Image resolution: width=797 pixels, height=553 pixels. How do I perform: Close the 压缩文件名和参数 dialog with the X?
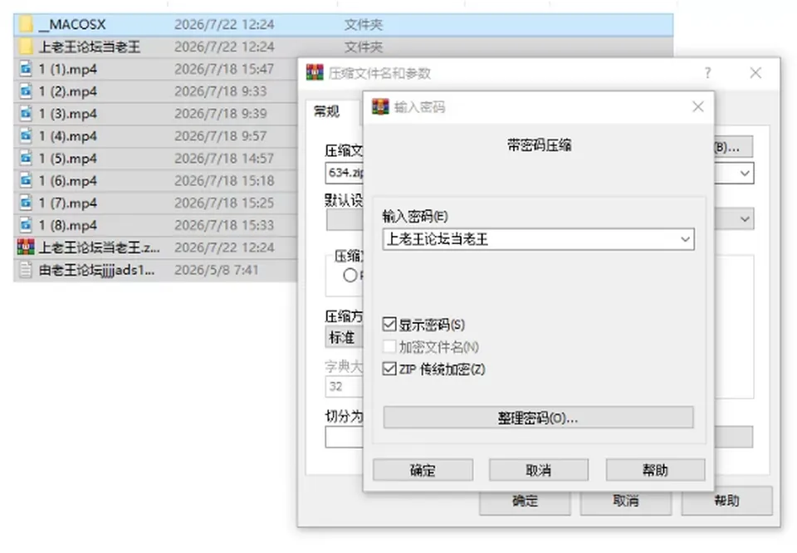(755, 73)
